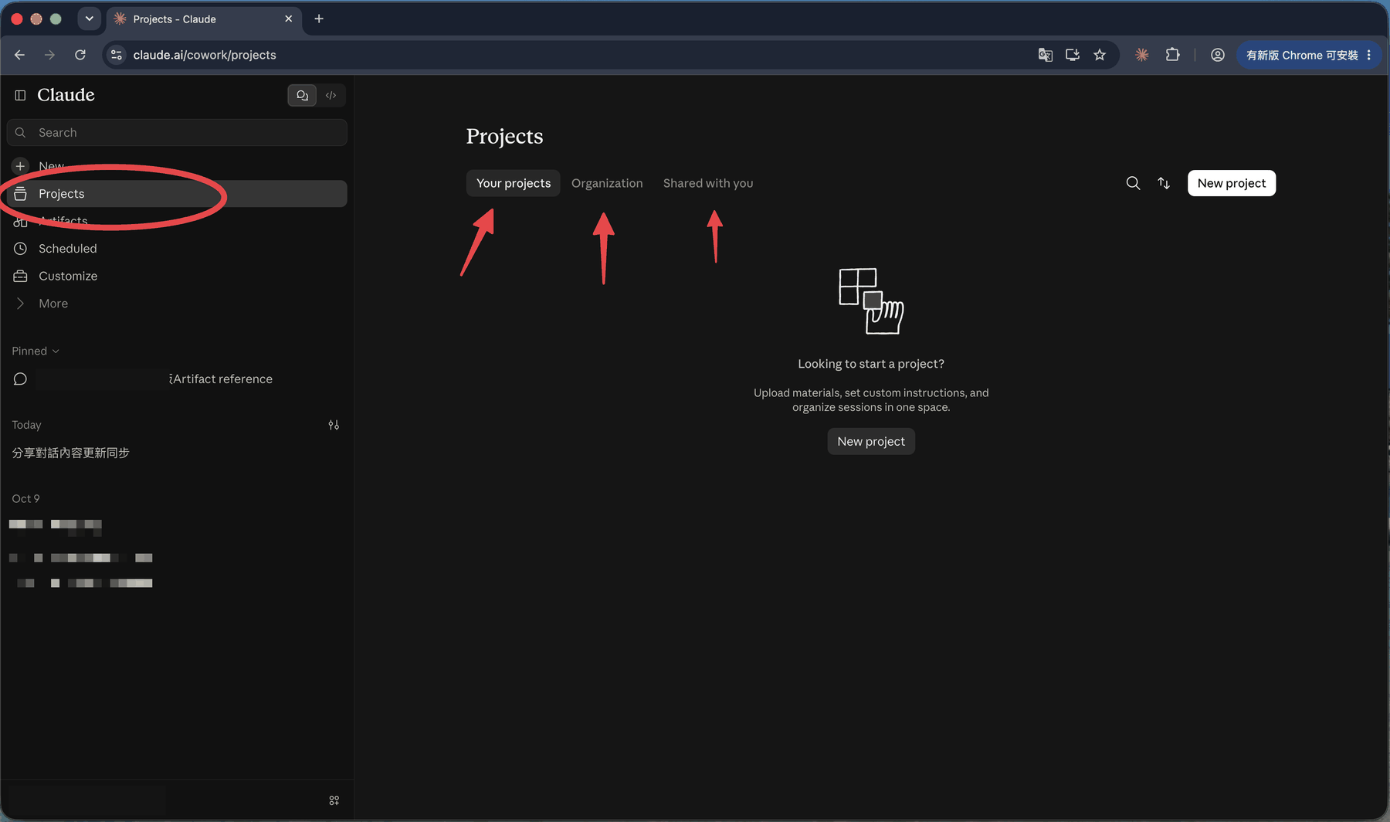Click 有新版 Chrome 可安裝 update button
This screenshot has height=822, width=1390.
(x=1302, y=55)
